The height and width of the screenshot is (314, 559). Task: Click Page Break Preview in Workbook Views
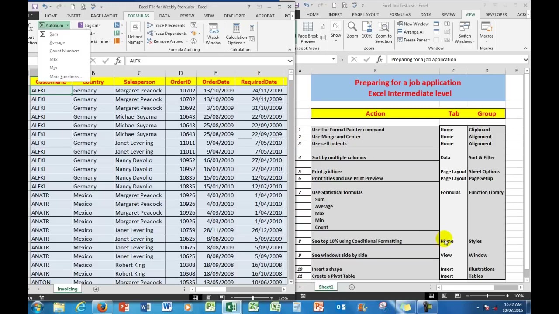[308, 32]
